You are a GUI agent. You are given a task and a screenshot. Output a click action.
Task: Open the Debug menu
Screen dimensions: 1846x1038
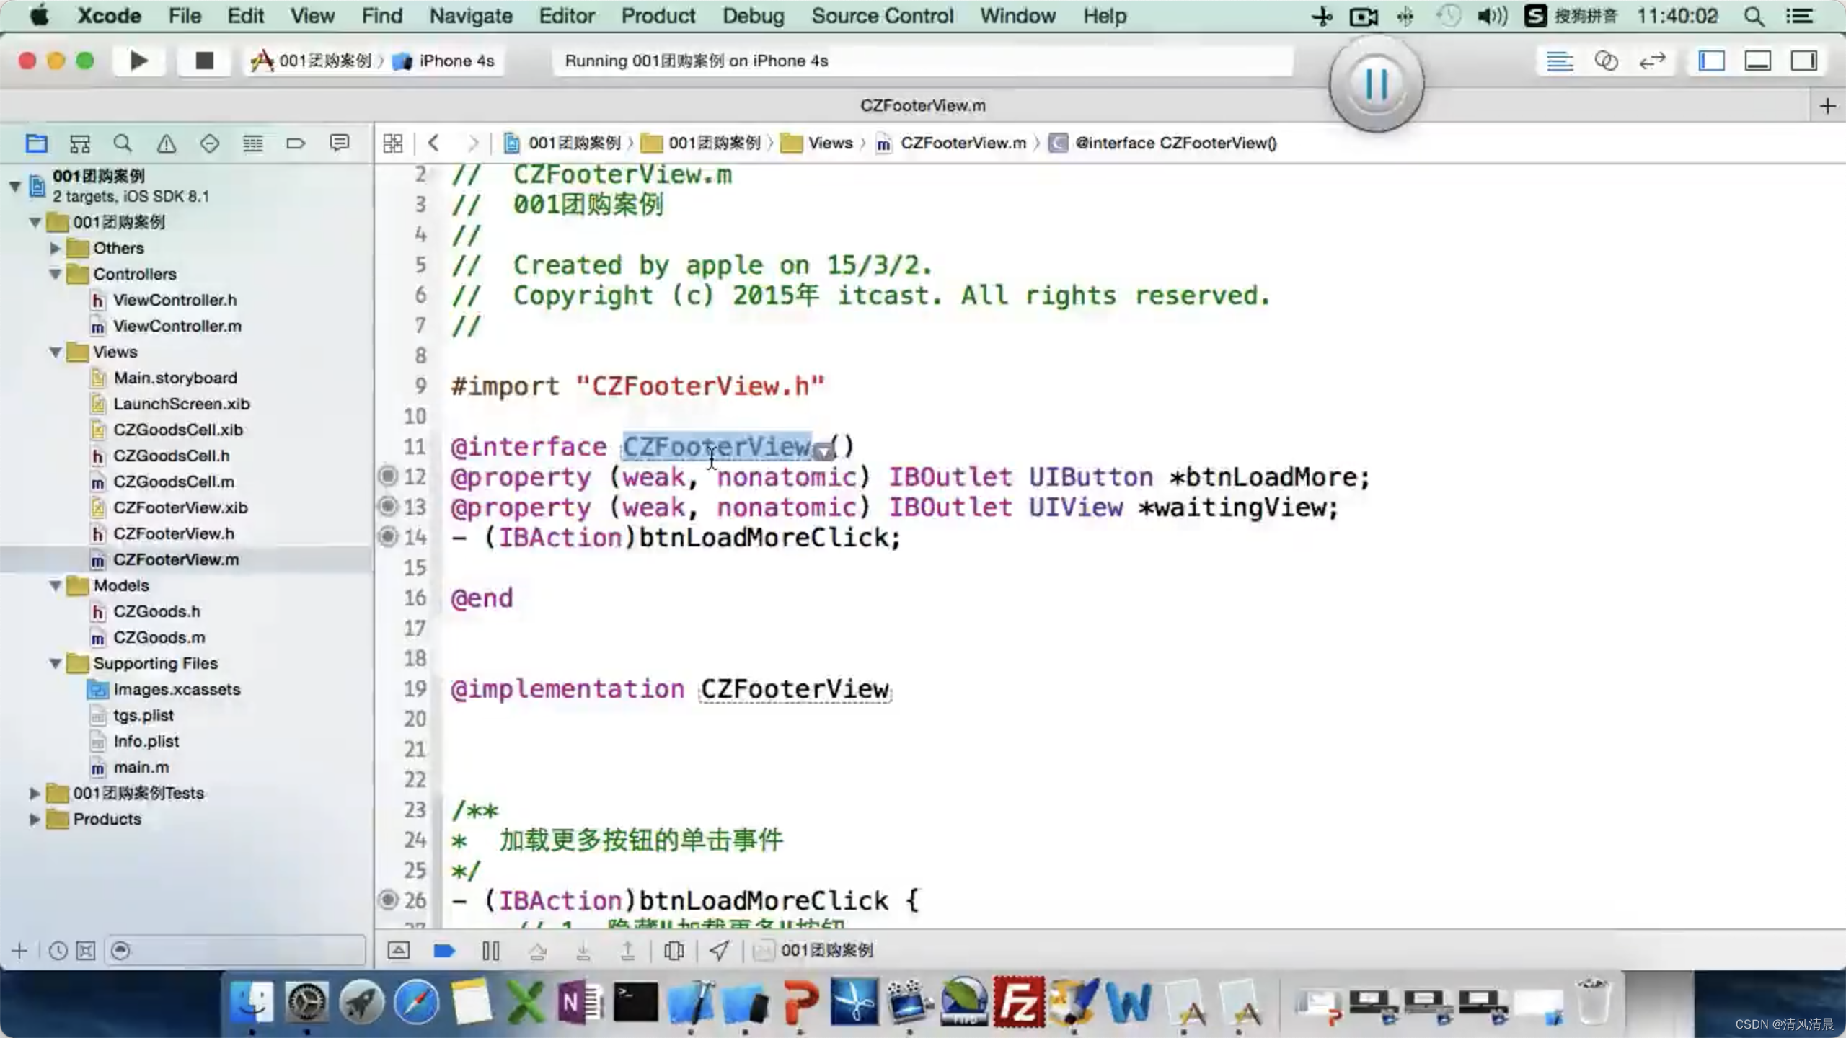754,15
